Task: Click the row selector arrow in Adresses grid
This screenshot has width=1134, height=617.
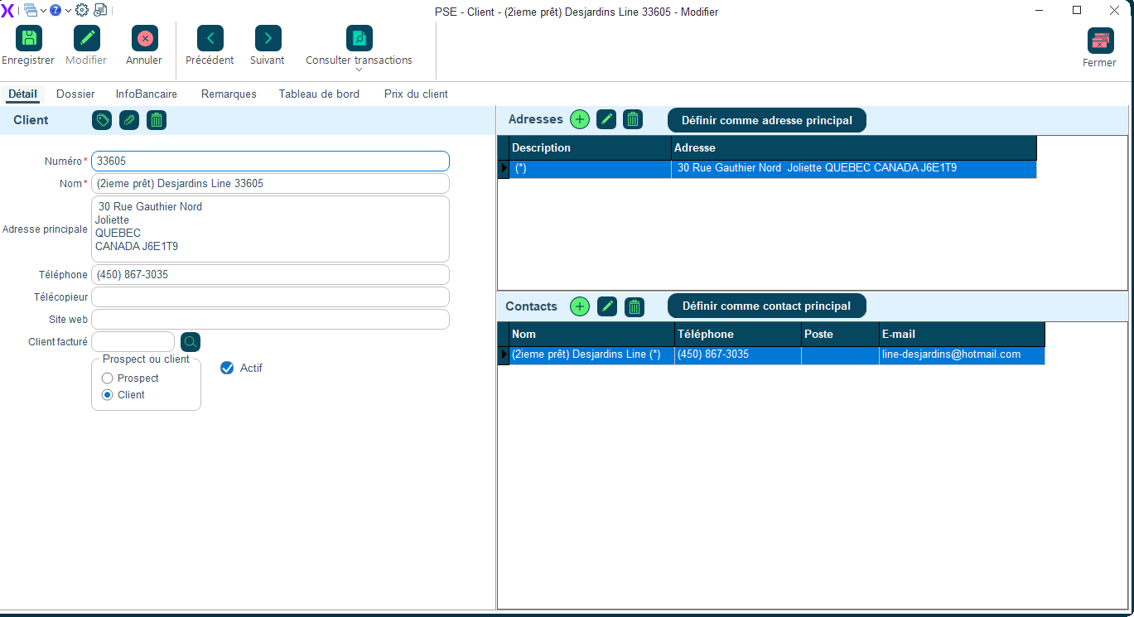Action: pyautogui.click(x=503, y=168)
